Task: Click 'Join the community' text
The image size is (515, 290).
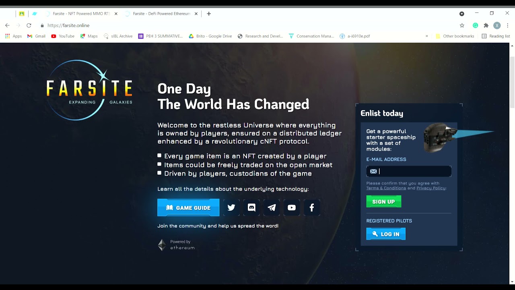Action: [218, 226]
